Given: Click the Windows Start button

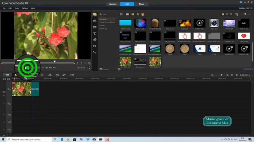Looking at the screenshot, I should [3, 139].
